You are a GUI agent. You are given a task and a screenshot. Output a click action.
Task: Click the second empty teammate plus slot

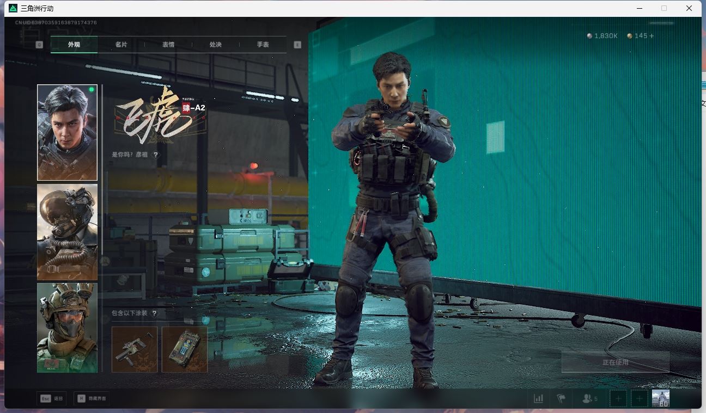(639, 398)
